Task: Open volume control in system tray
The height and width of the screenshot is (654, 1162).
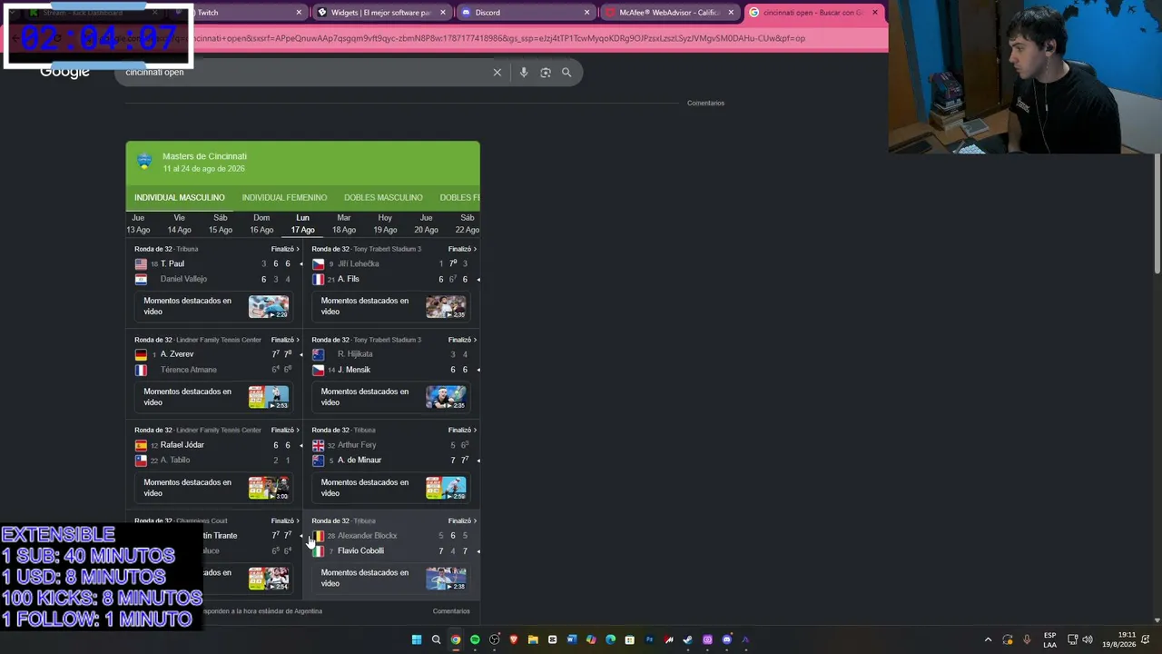Action: coord(1089,639)
